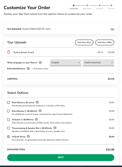122x167 pixels.
Task: Go to Add Notes progress step
Action: click(x=87, y=7)
